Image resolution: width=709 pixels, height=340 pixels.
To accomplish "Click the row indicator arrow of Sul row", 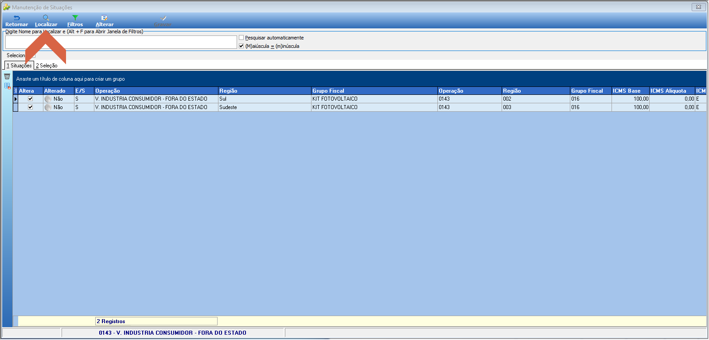I will tap(16, 99).
